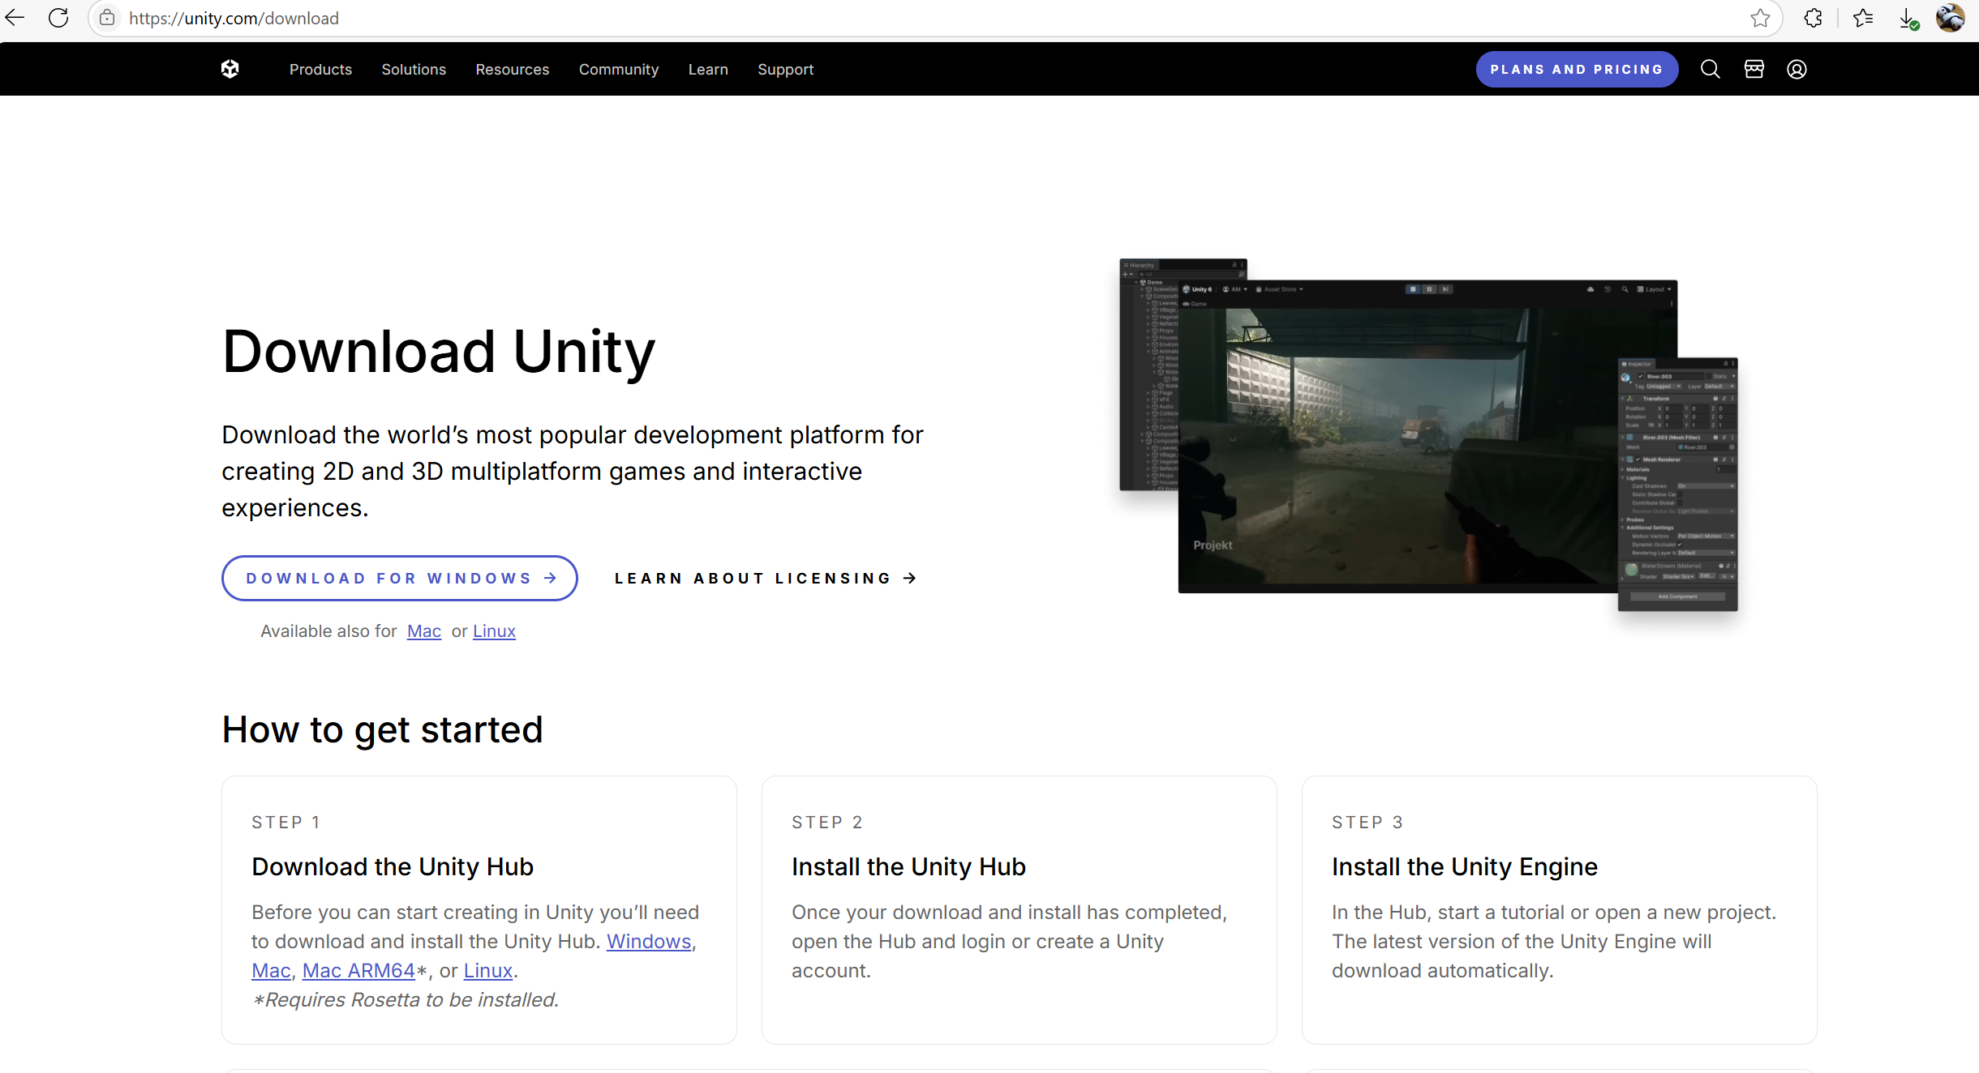Open the browser downloads panel

1906,17
